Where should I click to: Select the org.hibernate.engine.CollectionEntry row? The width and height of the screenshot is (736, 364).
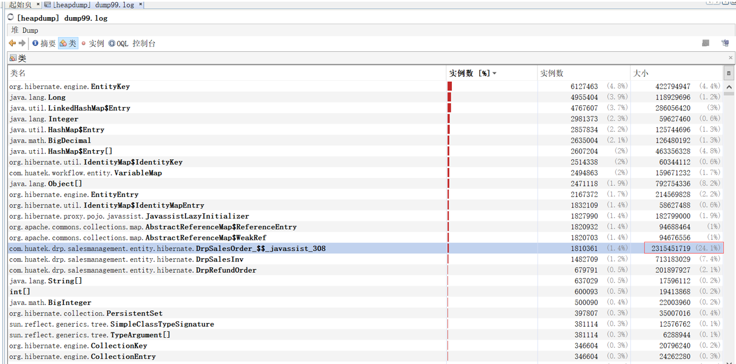[365, 357]
